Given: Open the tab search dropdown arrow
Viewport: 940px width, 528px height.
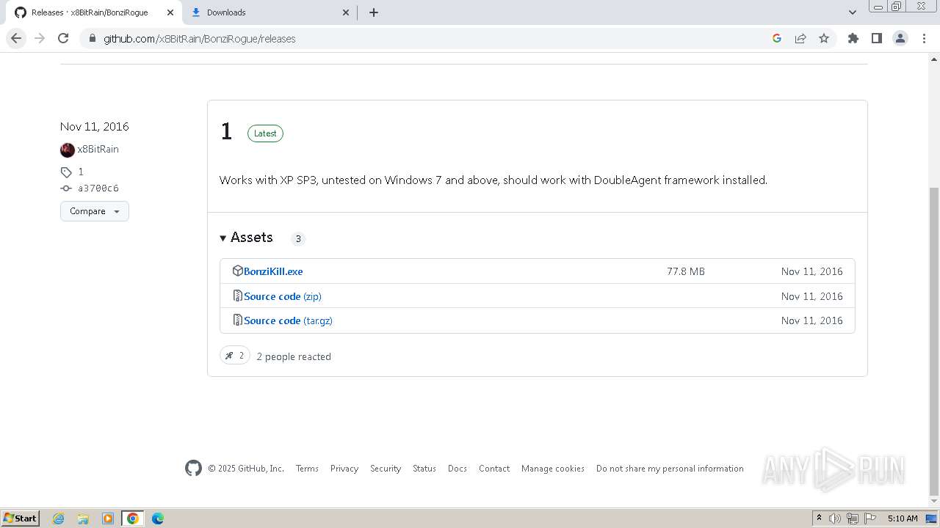Looking at the screenshot, I should click(x=853, y=12).
